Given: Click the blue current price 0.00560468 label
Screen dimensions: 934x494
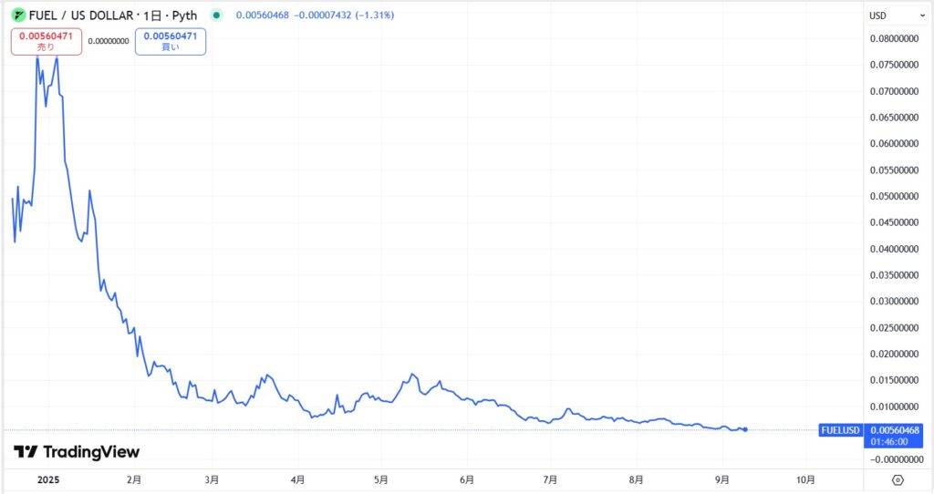Looking at the screenshot, I should 895,429.
